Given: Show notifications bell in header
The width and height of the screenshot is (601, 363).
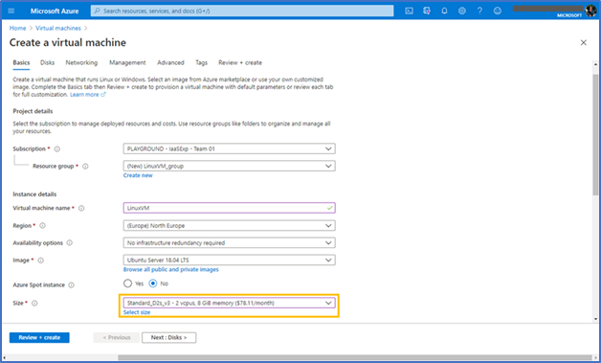Looking at the screenshot, I should [x=444, y=11].
